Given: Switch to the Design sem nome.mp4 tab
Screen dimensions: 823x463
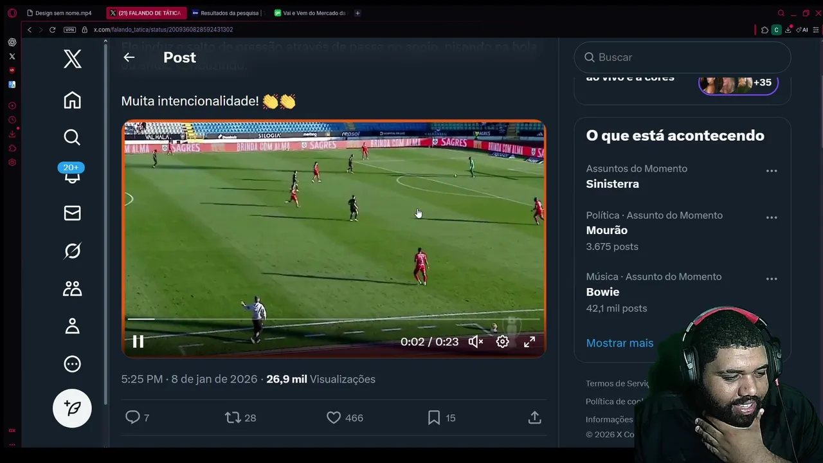Looking at the screenshot, I should click(x=61, y=13).
